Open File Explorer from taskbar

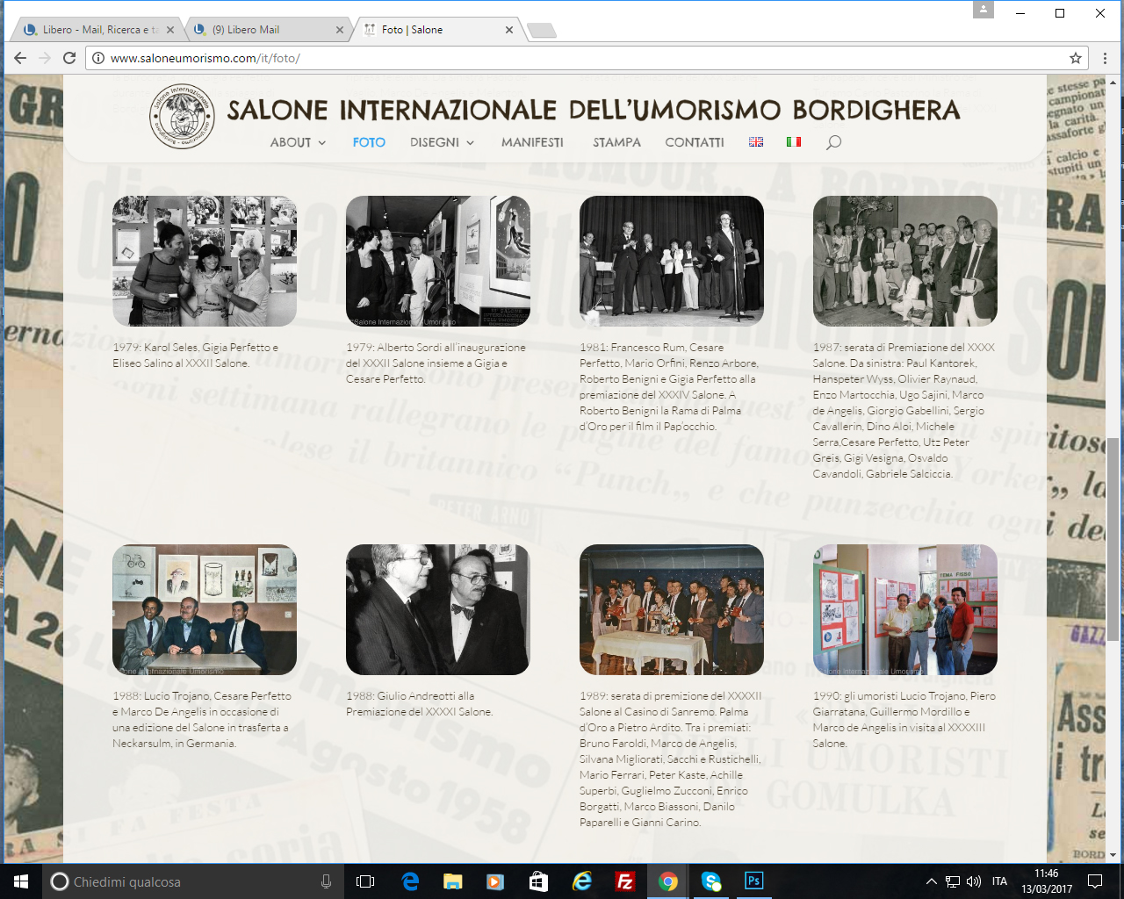coord(452,881)
